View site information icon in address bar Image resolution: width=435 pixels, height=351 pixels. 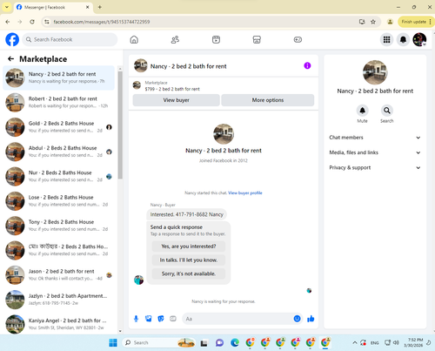coord(47,22)
